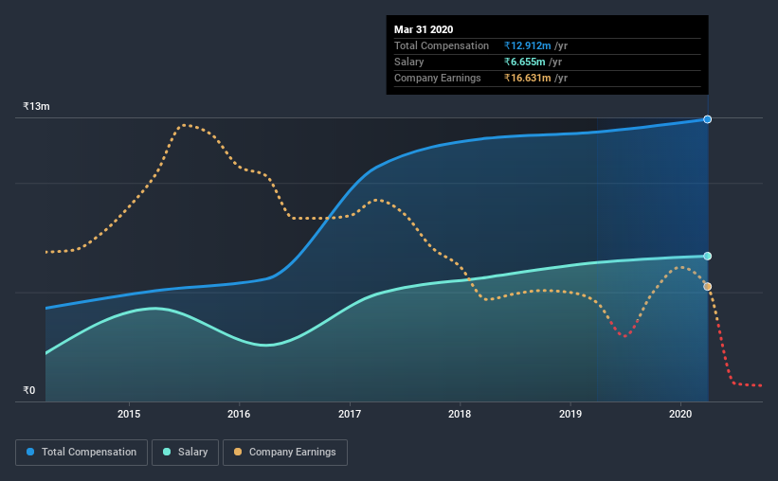Click the orange Company Earnings data point
This screenshot has height=481, width=778.
[708, 287]
